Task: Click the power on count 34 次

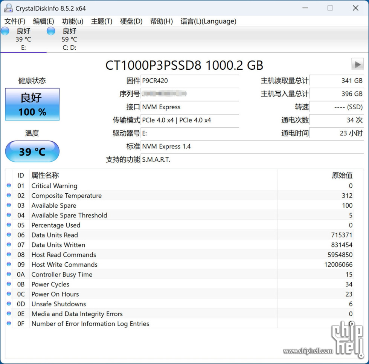Action: click(337, 120)
